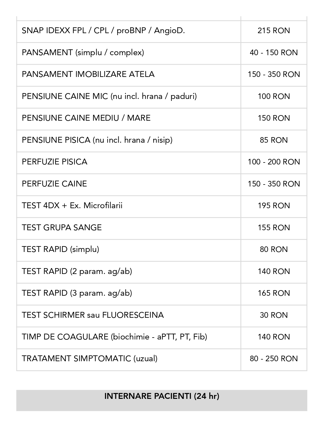Viewport: 324px width, 427px height.
Task: Click the PERFUZIE PISICA label
Action: point(54,162)
